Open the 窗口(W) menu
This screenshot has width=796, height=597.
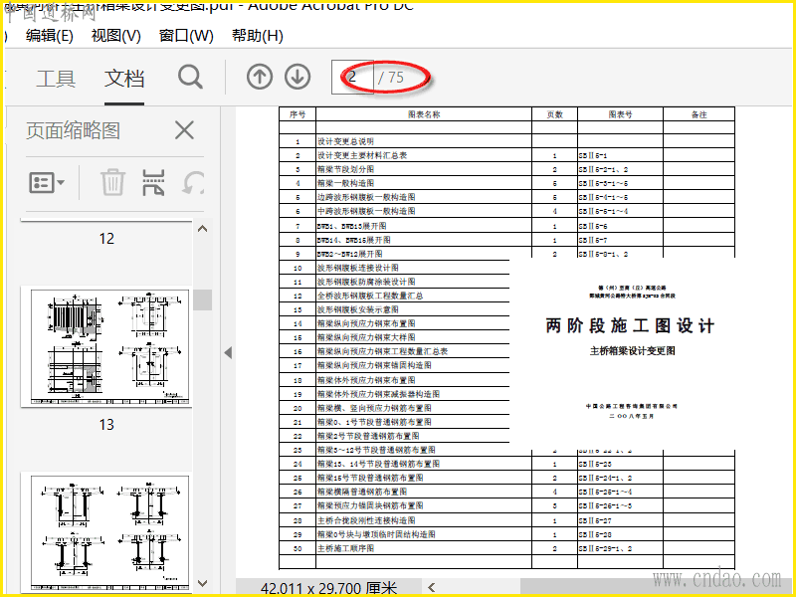point(186,36)
